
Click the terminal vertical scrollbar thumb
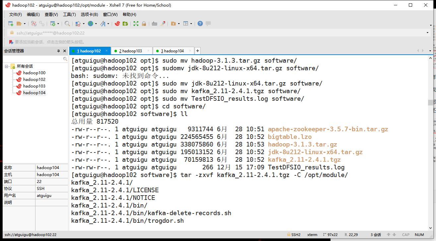tap(430, 102)
